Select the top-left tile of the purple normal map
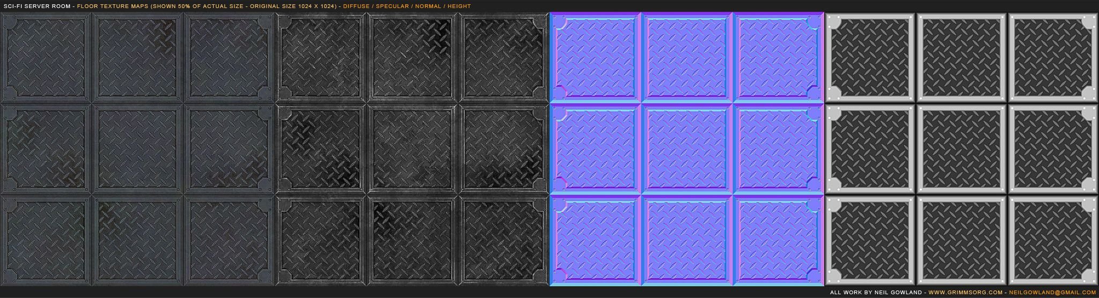1099x298 pixels. 596,57
